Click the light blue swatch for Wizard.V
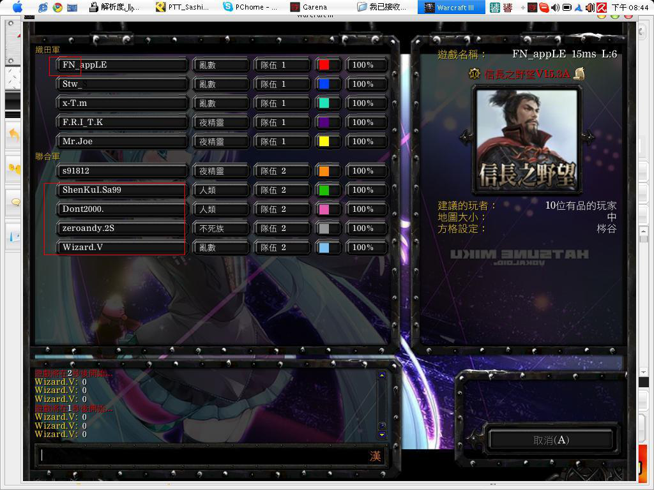The width and height of the screenshot is (654, 490). 324,248
